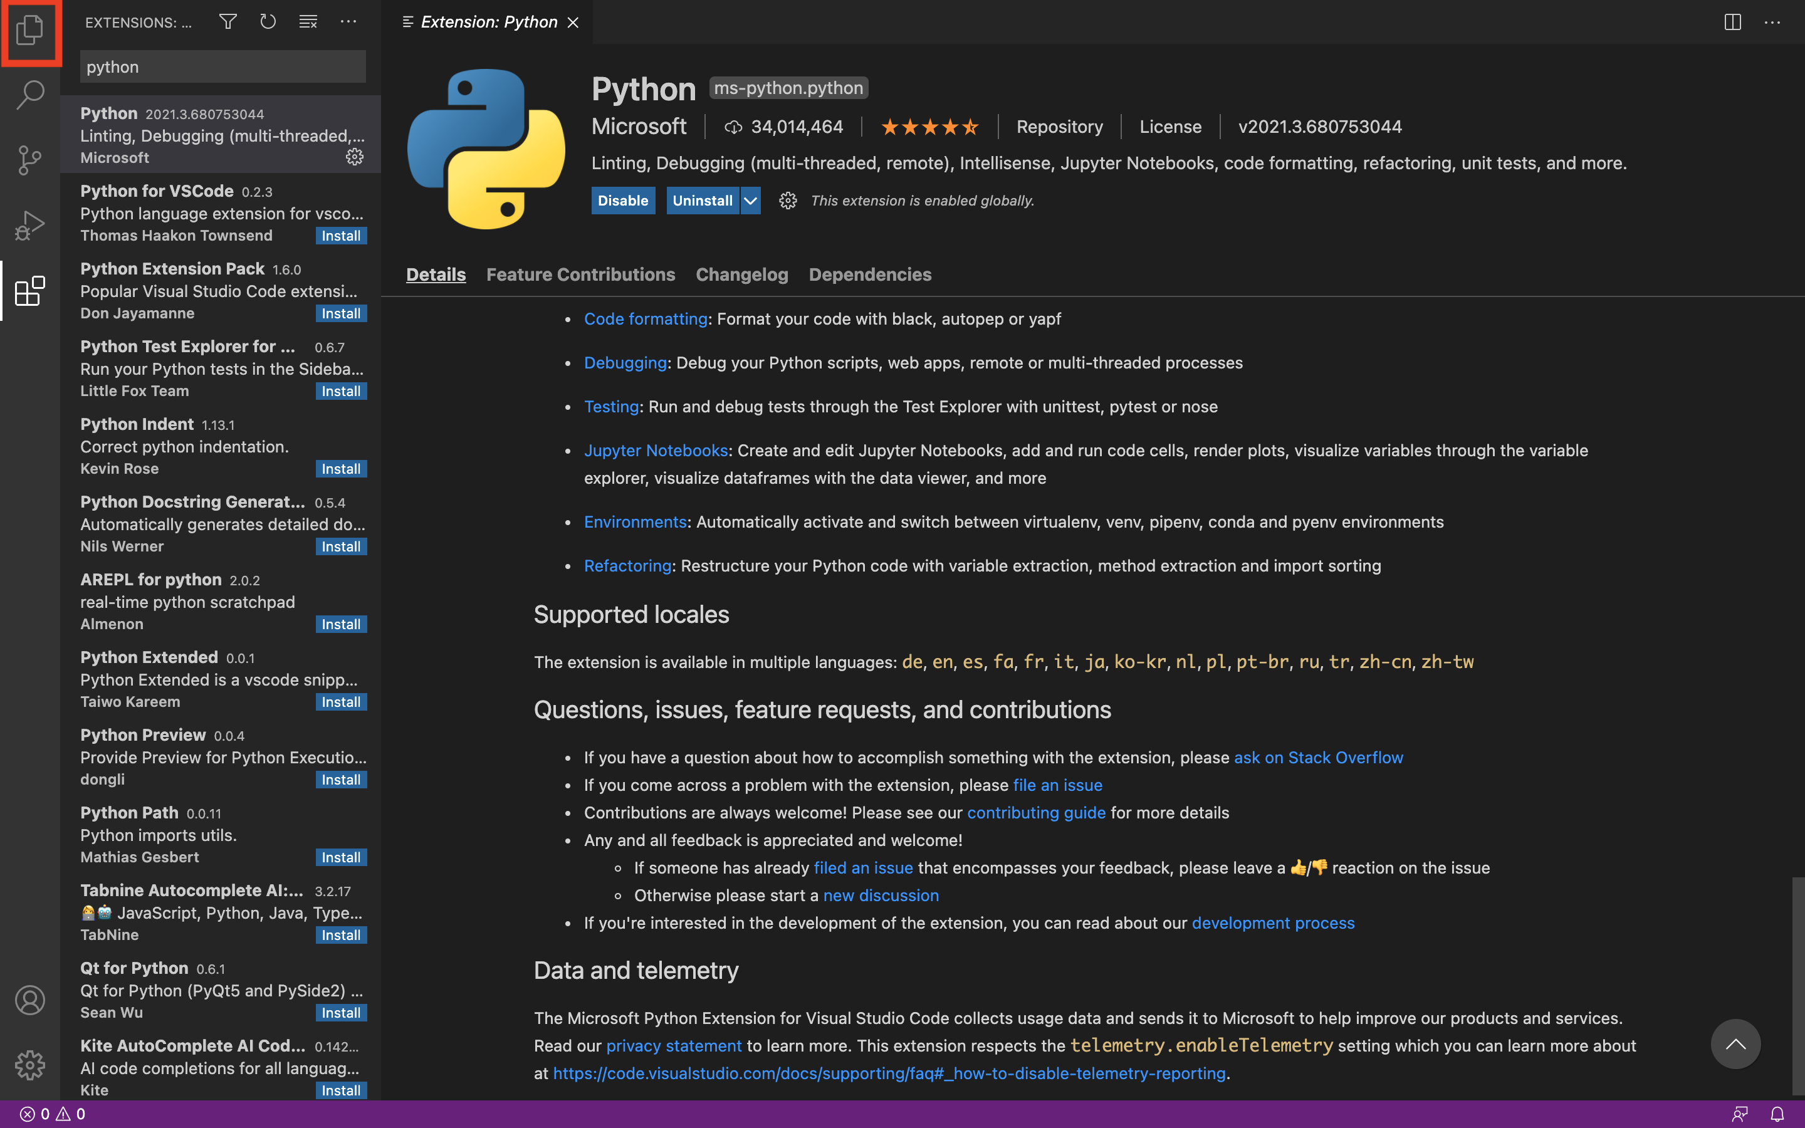The image size is (1805, 1128).
Task: Disable the Python extension
Action: (623, 201)
